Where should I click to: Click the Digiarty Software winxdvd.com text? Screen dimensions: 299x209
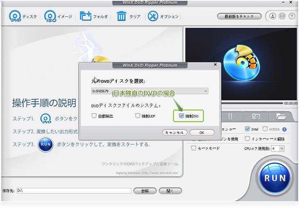click(x=147, y=173)
